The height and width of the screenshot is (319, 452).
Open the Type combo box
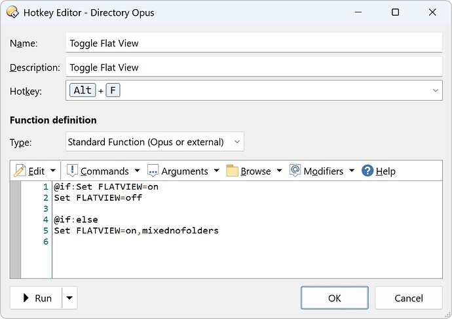(x=155, y=141)
